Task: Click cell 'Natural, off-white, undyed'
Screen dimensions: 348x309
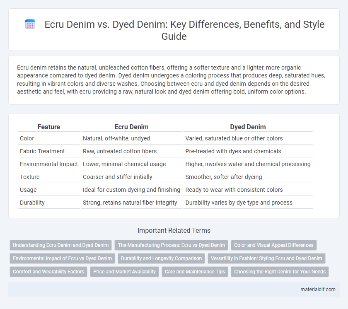Action: (x=131, y=138)
